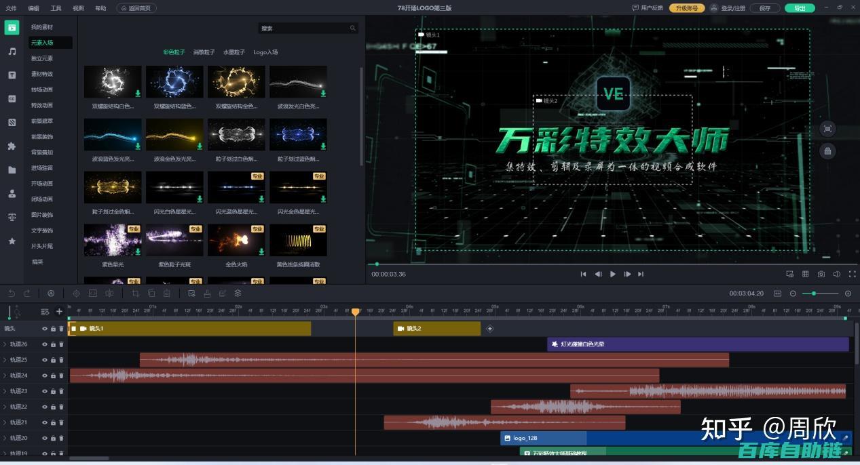Image resolution: width=860 pixels, height=465 pixels.
Task: Toggle visibility of 轨道25
Action: click(x=45, y=360)
